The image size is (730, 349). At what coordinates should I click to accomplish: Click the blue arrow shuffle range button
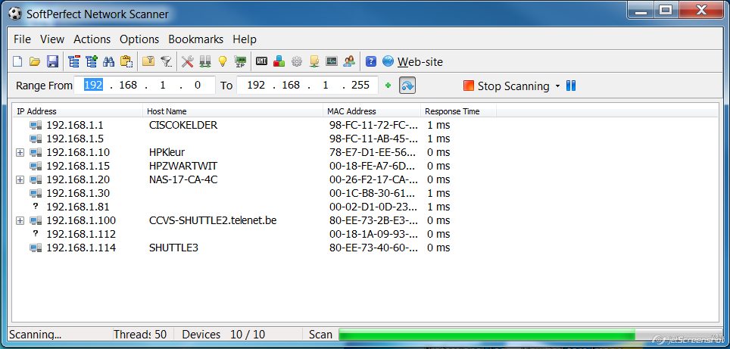tap(407, 86)
